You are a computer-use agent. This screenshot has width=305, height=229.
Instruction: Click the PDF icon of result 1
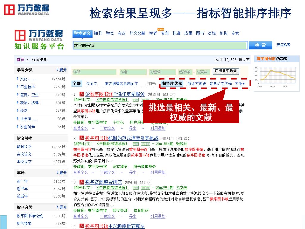(82, 94)
